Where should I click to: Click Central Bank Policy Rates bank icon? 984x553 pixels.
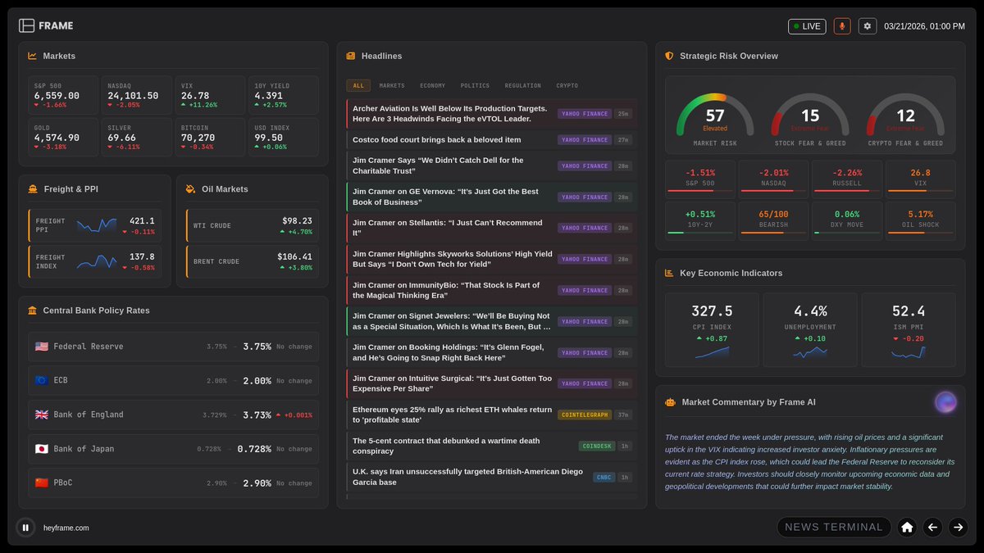(x=32, y=310)
